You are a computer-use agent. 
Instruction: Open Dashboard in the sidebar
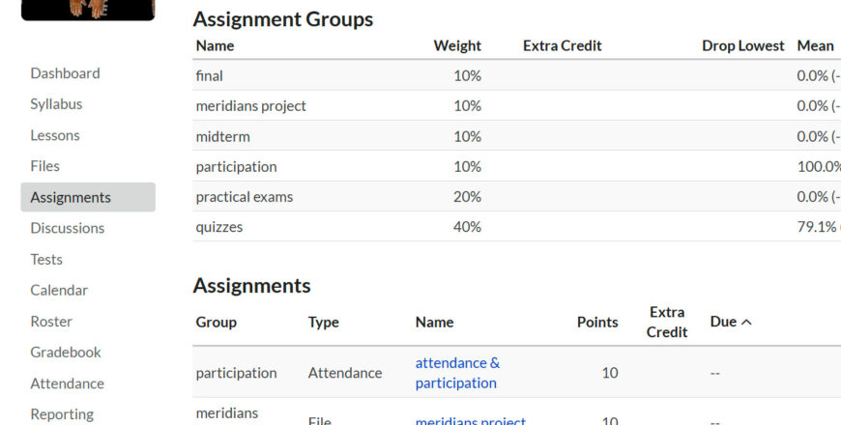click(65, 73)
